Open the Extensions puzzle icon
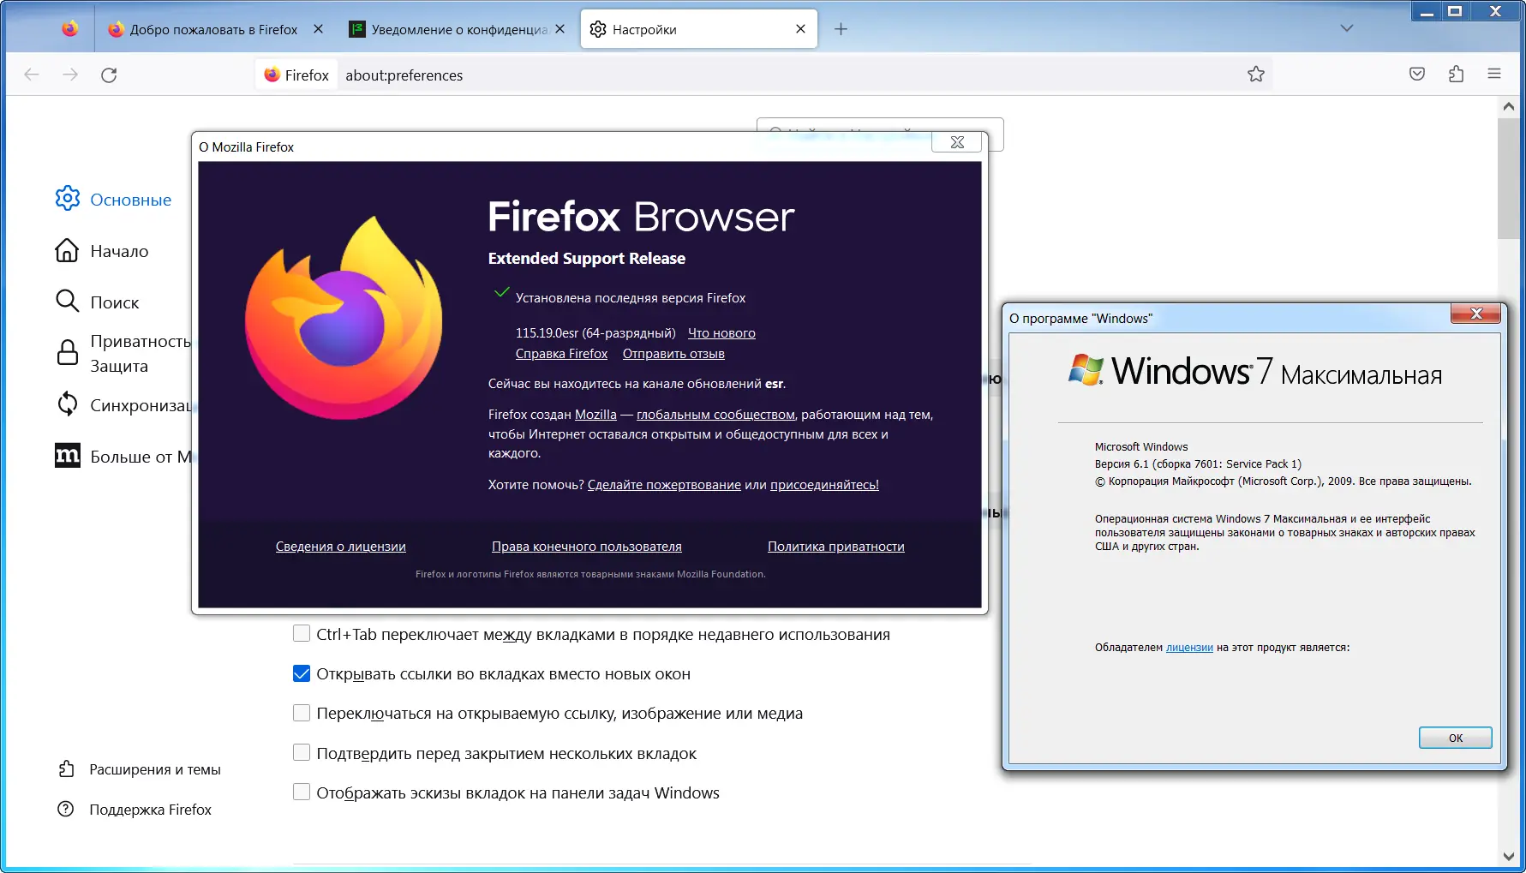The width and height of the screenshot is (1526, 873). click(1456, 75)
